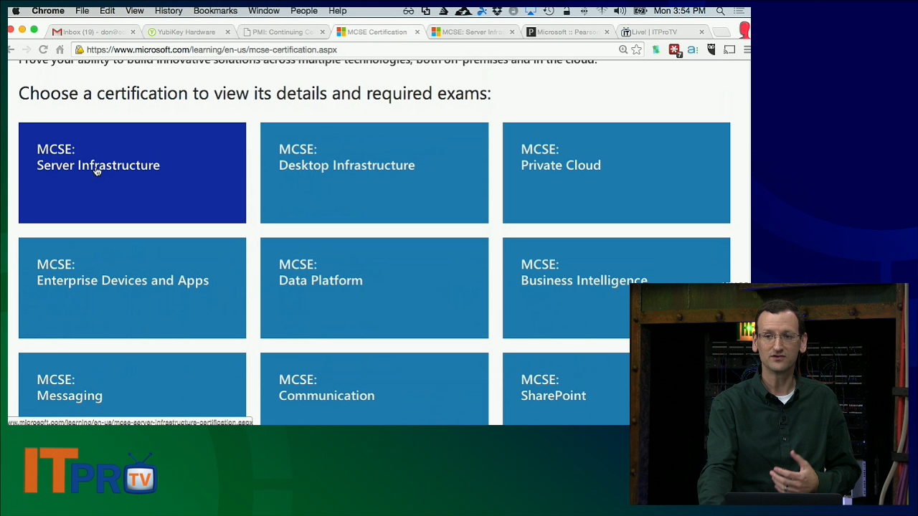Open the MCSE: Communication tile
Viewport: 918px width, 516px height.
point(374,388)
